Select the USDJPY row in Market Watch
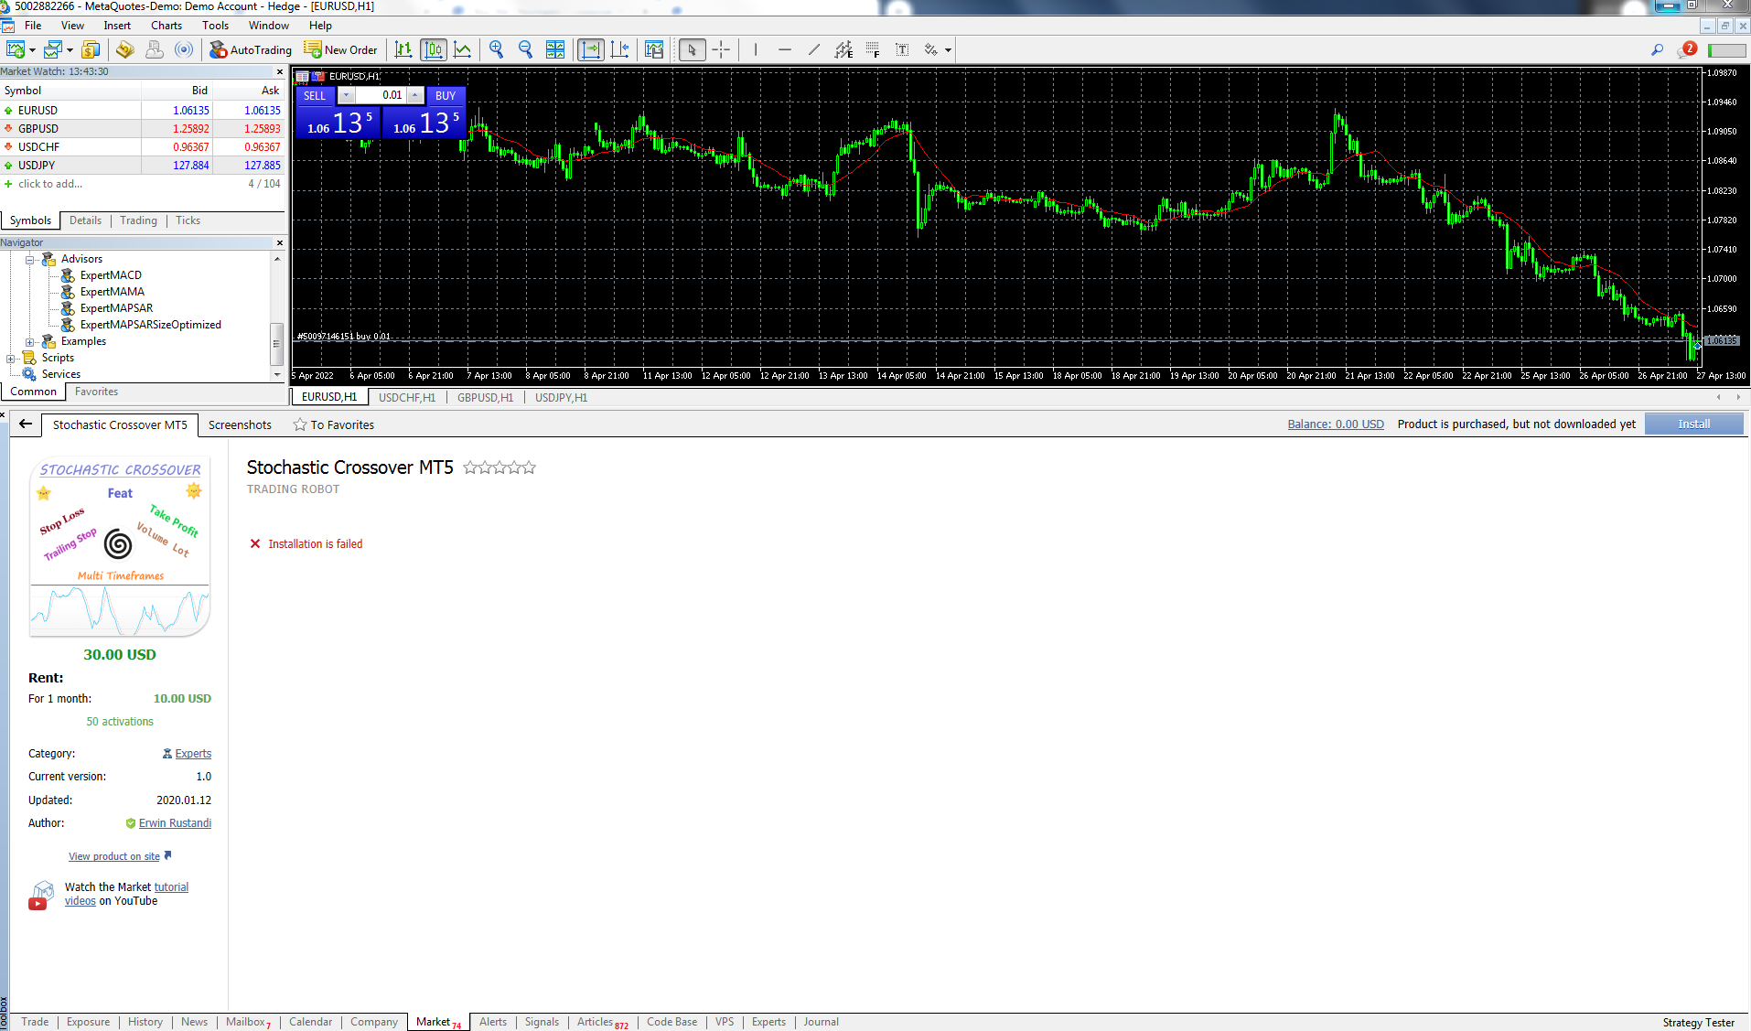Viewport: 1751px width, 1031px height. click(x=142, y=166)
